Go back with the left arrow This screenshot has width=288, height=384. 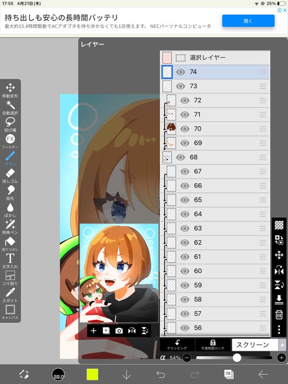pos(263,374)
